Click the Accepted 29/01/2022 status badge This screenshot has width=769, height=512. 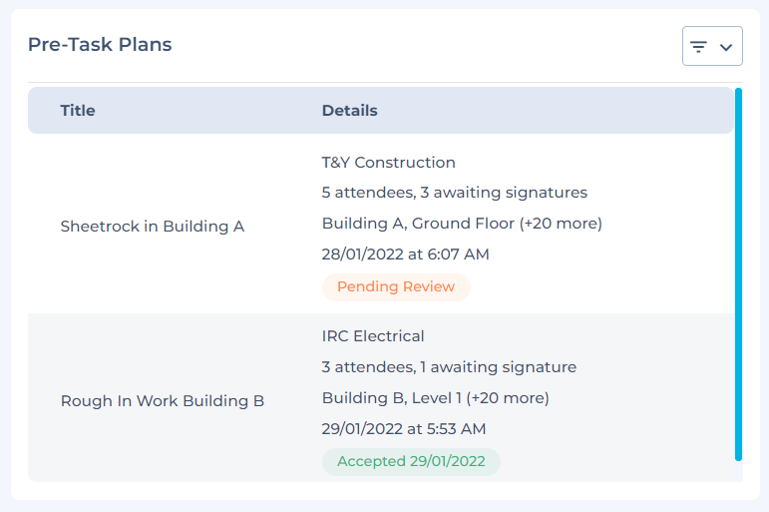(x=411, y=462)
